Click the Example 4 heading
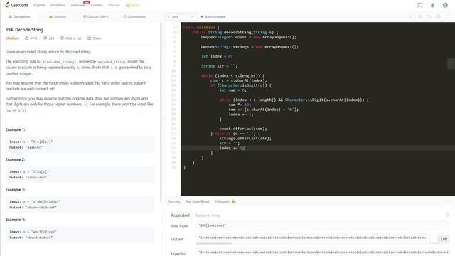The image size is (455, 256). (15, 220)
